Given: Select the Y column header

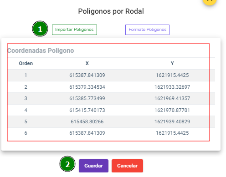Looking at the screenshot, I should (172, 63).
